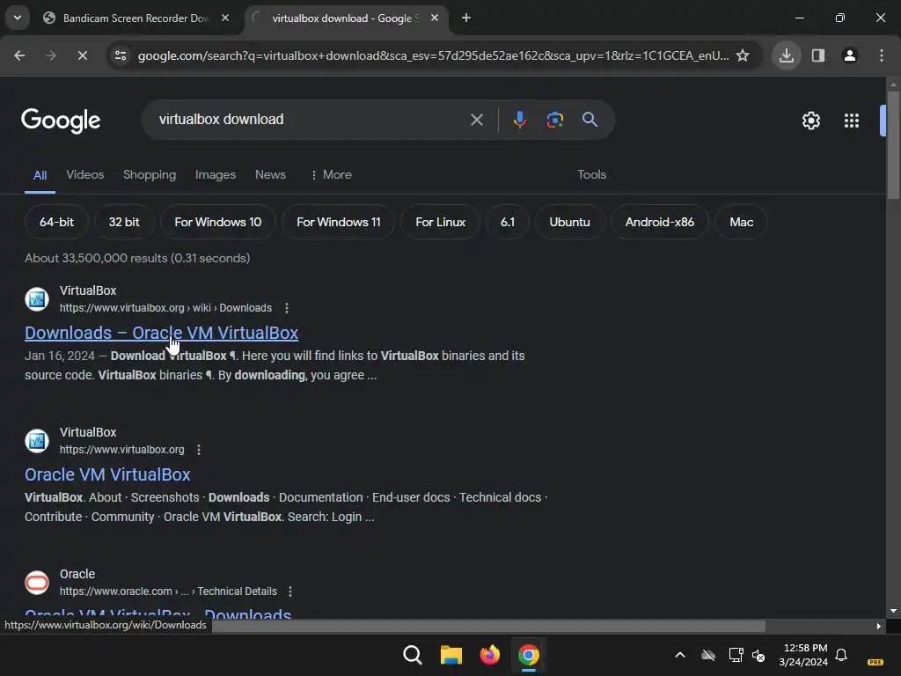Open muted volume tray icon
Screen dimensions: 901x676
click(758, 655)
